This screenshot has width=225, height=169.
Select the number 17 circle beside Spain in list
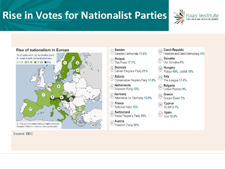point(160,114)
